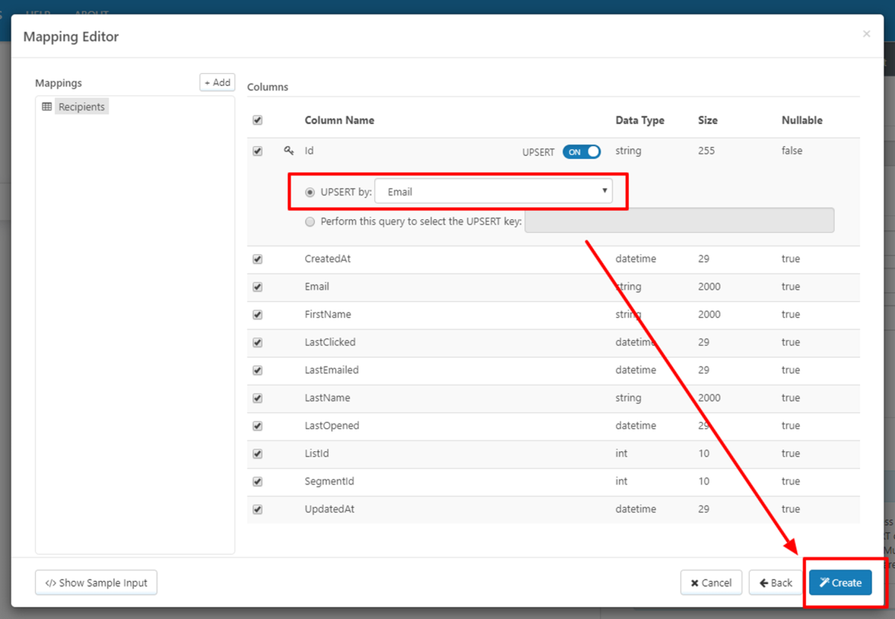Close the Mapping Editor with the X icon
This screenshot has height=619, width=895.
866,34
